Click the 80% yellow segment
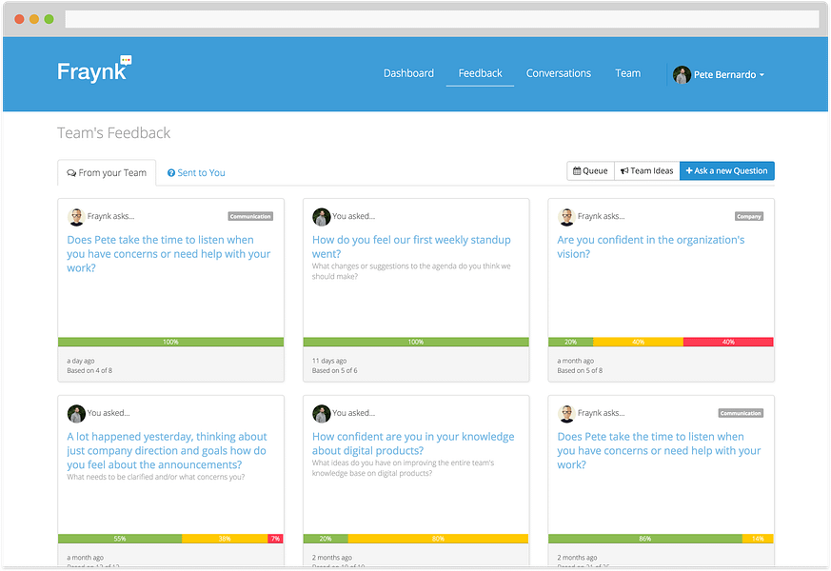Screen dimensions: 831x571 click(438, 539)
